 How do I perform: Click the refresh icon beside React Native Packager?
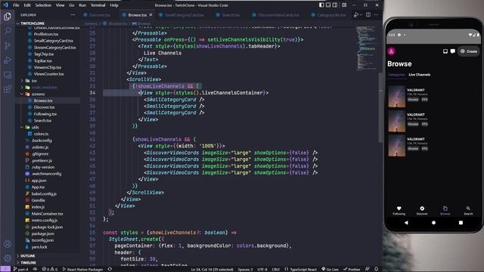(x=110, y=269)
